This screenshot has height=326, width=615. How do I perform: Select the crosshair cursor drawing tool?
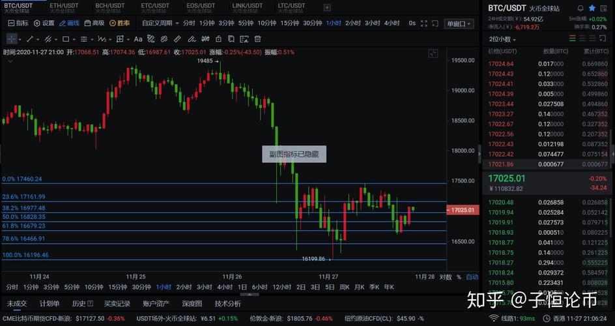(13, 39)
